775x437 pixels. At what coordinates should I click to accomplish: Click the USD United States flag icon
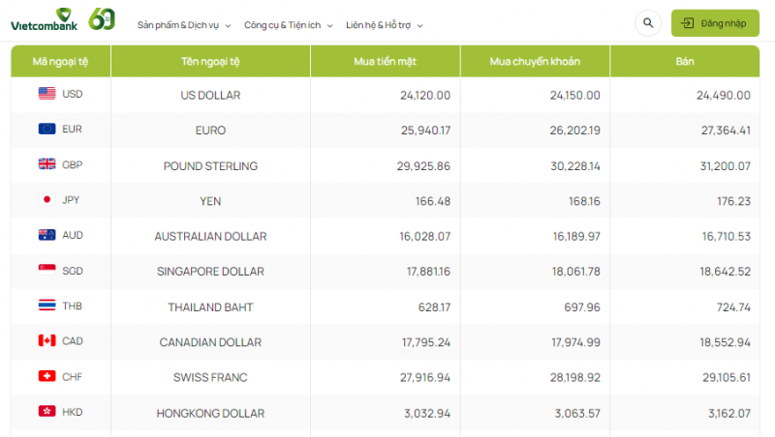(46, 94)
